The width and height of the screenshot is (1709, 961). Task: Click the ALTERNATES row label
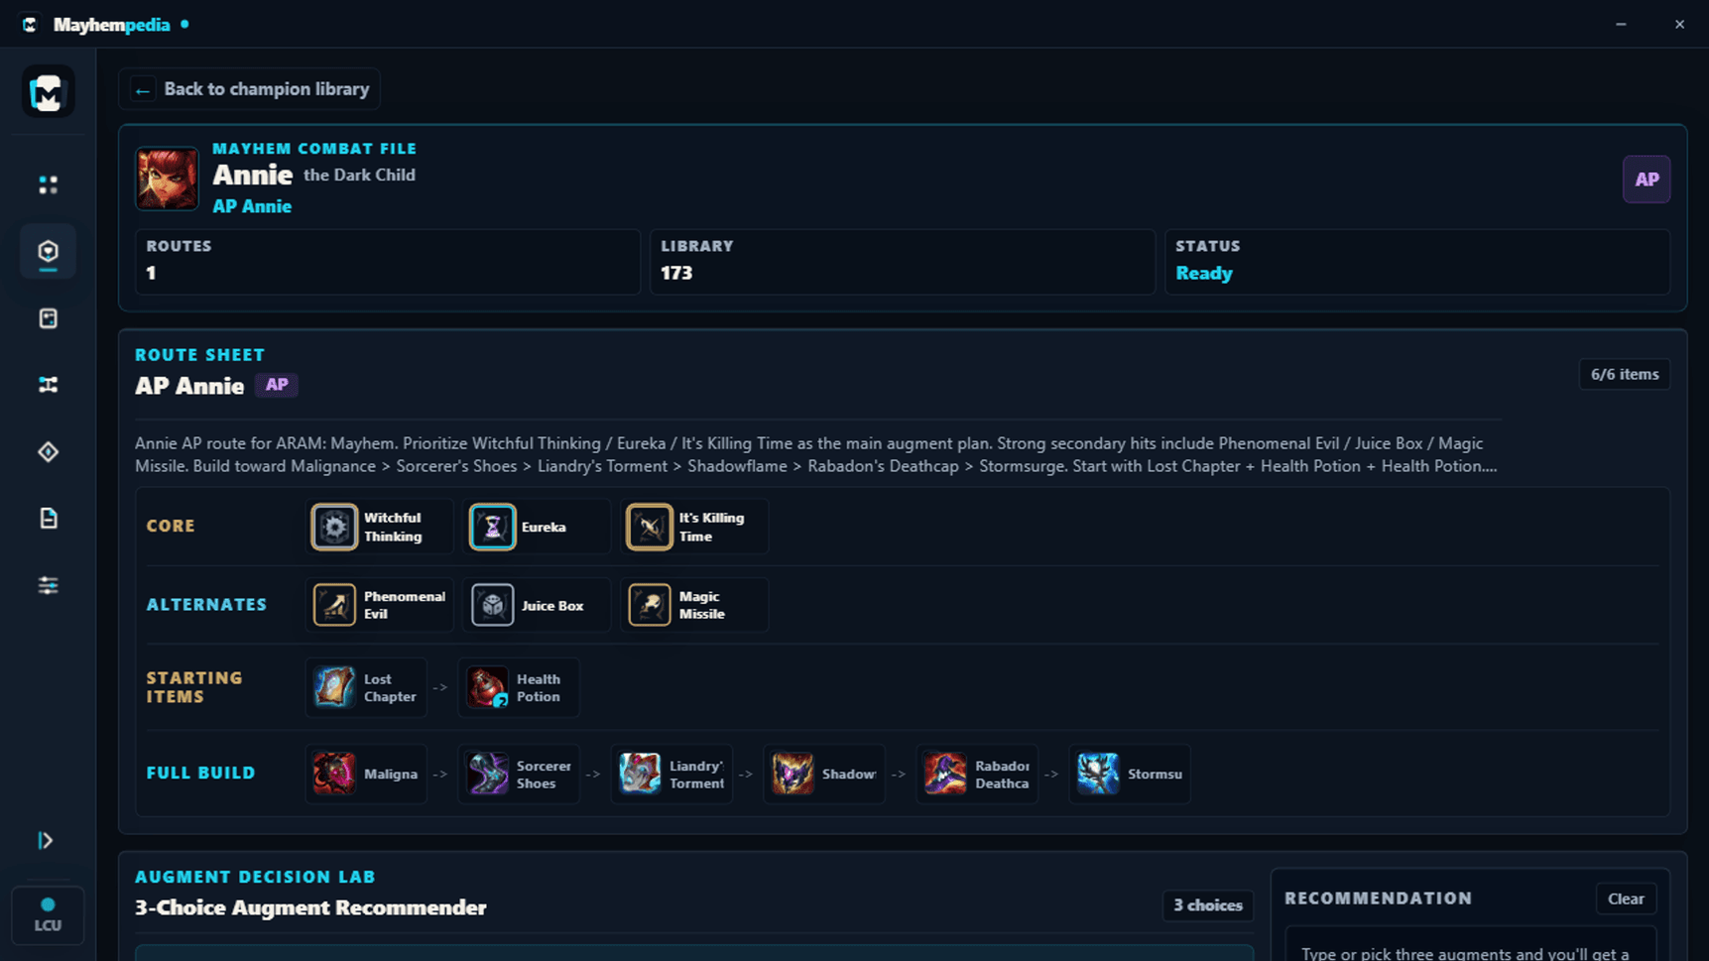tap(206, 605)
